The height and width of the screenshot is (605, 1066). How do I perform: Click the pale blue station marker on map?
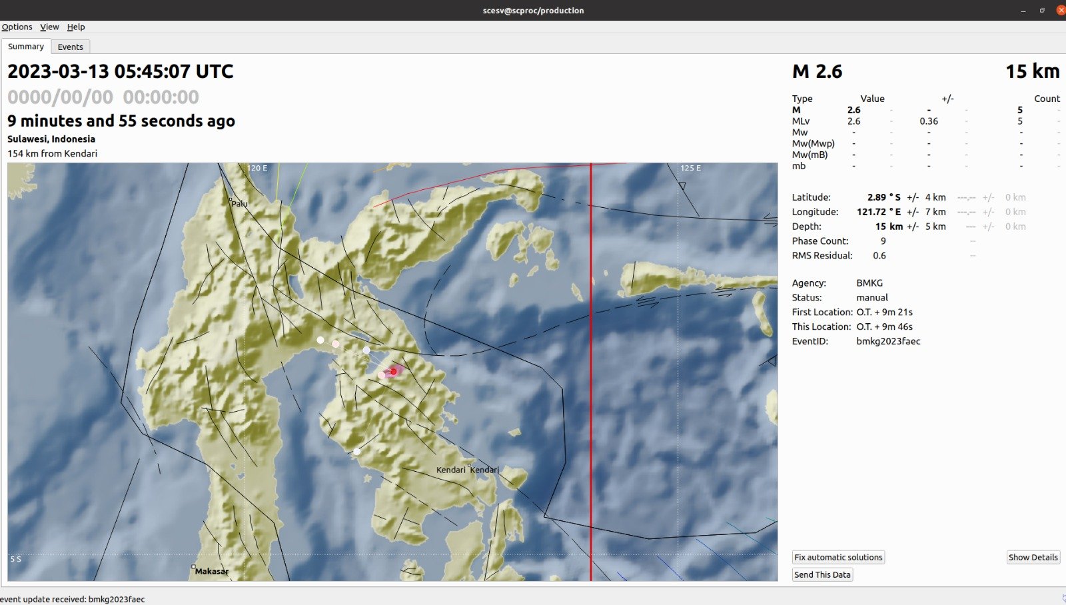pyautogui.click(x=366, y=350)
